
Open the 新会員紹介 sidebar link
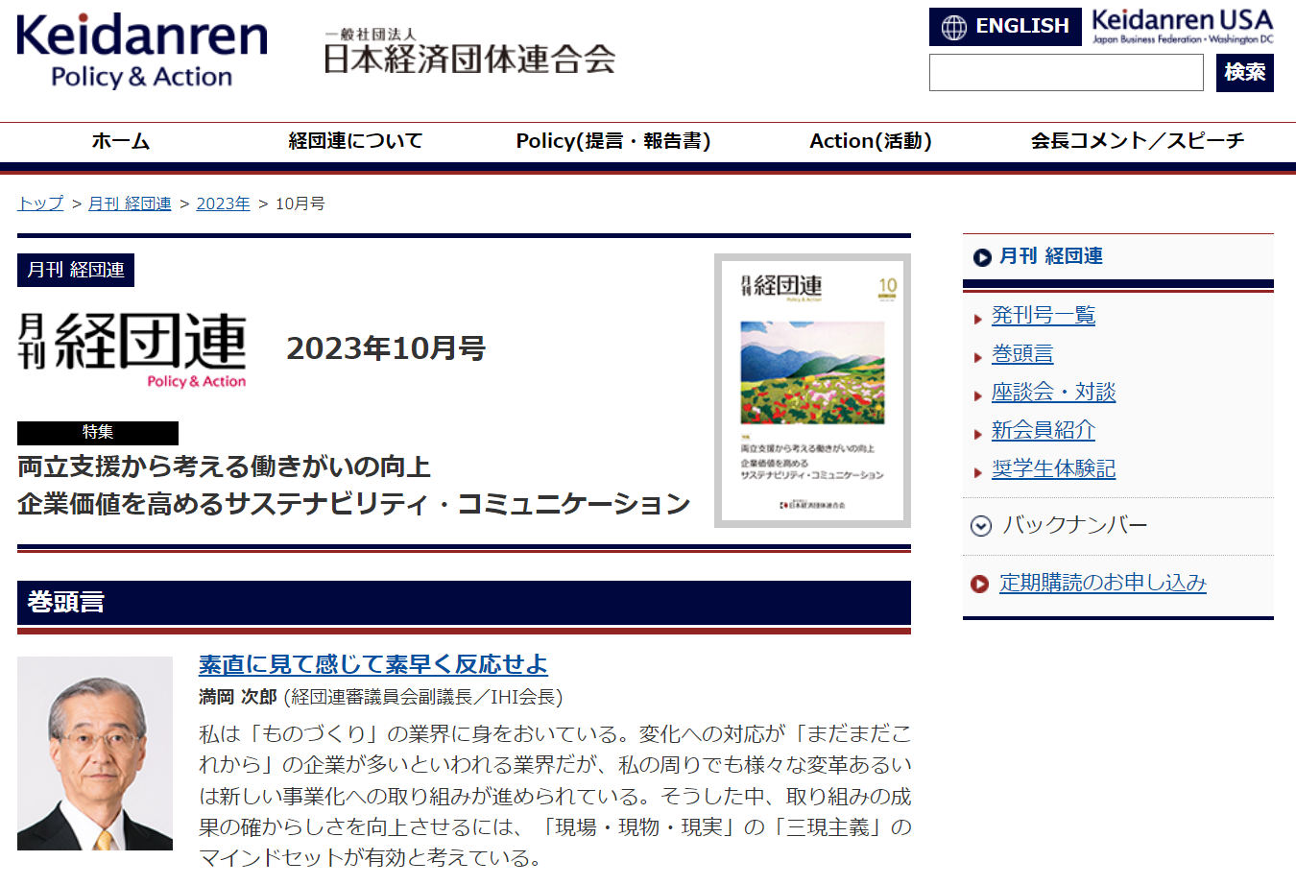pyautogui.click(x=1043, y=430)
